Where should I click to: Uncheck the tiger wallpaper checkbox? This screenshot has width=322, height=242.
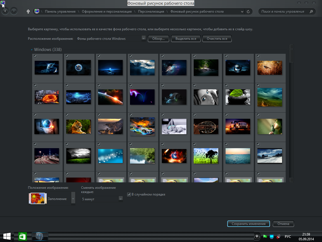coord(67,115)
